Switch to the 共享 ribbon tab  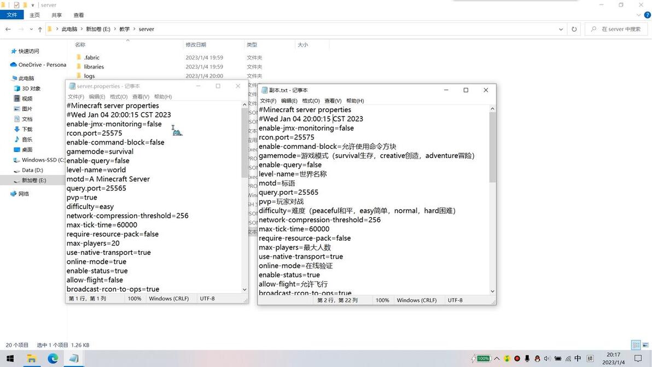pyautogui.click(x=56, y=15)
